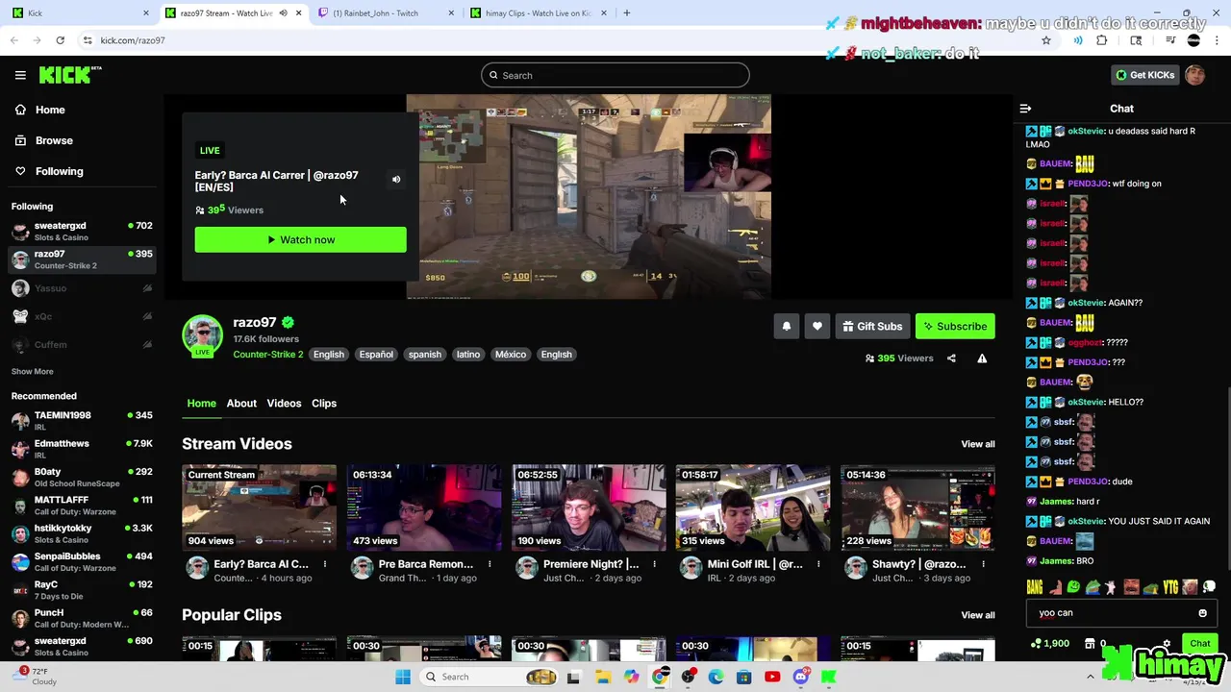The width and height of the screenshot is (1231, 692).
Task: Insert the YTG emote
Action: point(1170,587)
